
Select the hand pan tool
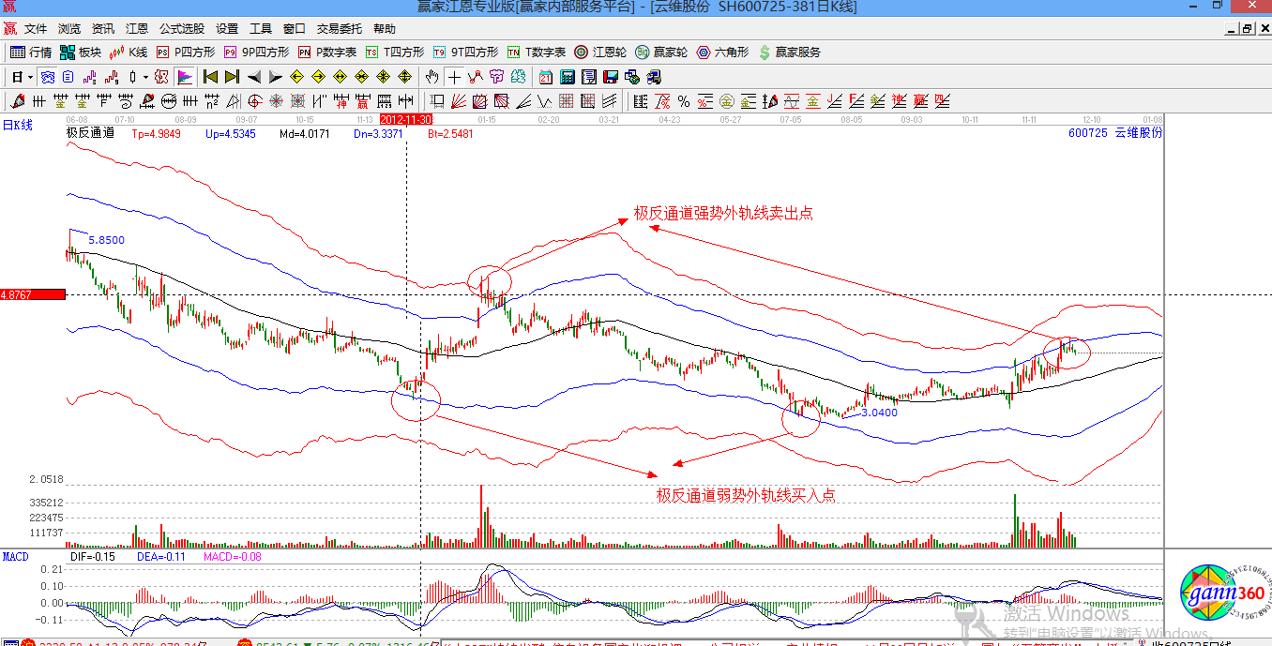click(432, 77)
